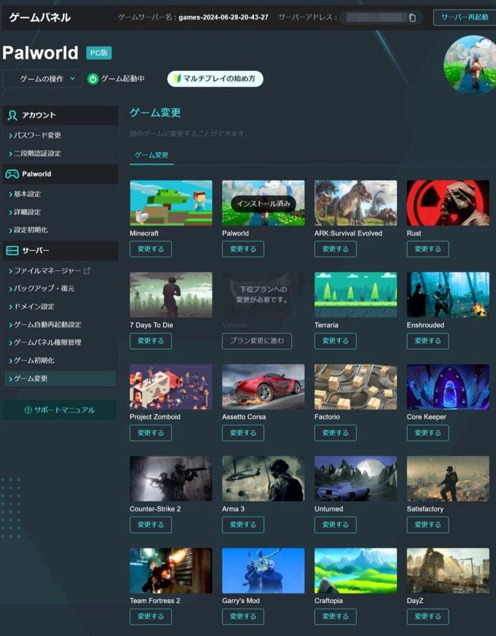Open ドメイン設定 in the sidebar
The height and width of the screenshot is (636, 496).
coord(34,306)
